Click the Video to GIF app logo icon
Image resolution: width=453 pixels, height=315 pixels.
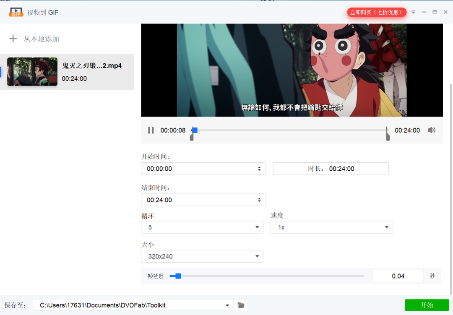pyautogui.click(x=16, y=12)
